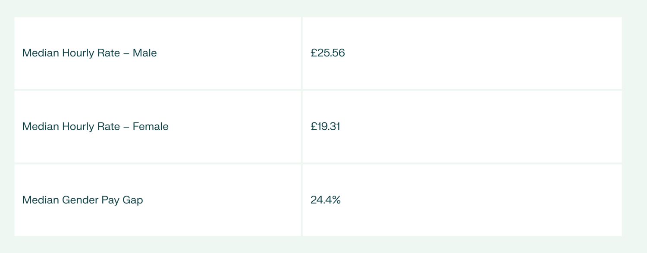Image resolution: width=647 pixels, height=253 pixels.
Task: Click the pound sign before 25.56
Action: (x=314, y=53)
